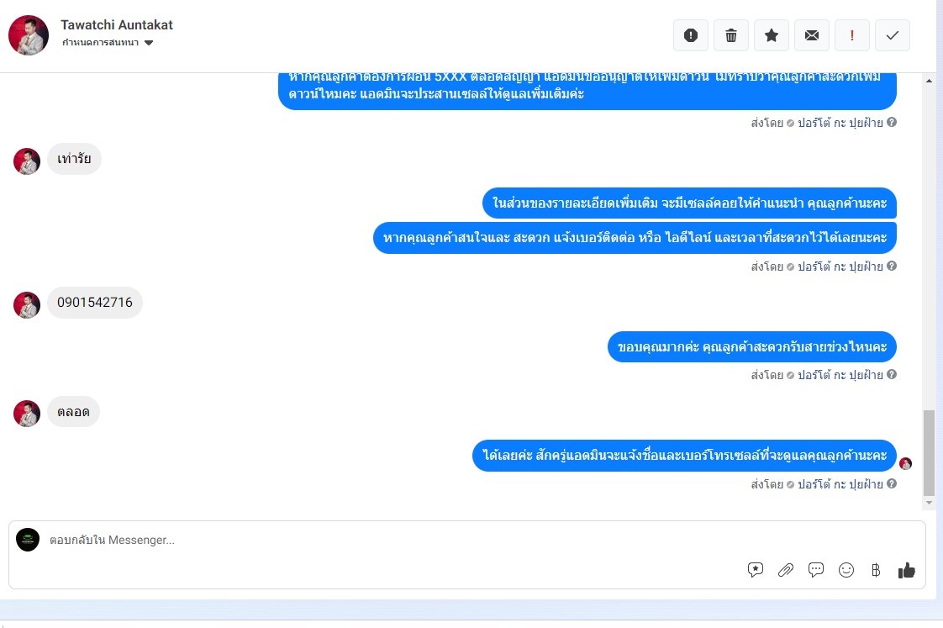Viewport: 943px width, 628px height.
Task: Attach a file with paperclip icon
Action: (x=786, y=570)
